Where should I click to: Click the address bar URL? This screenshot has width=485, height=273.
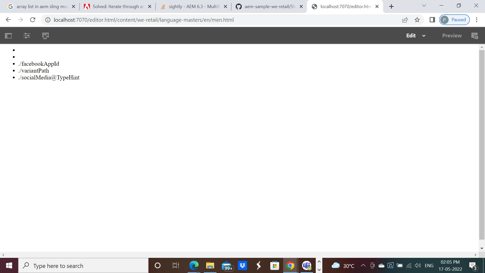tap(143, 20)
